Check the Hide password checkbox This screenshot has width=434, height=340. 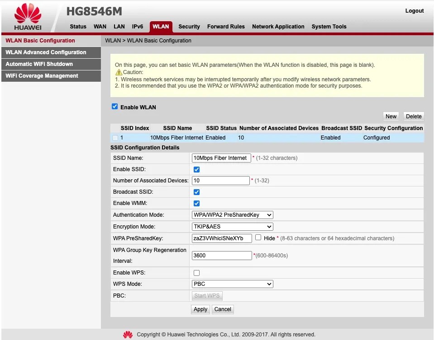click(258, 238)
